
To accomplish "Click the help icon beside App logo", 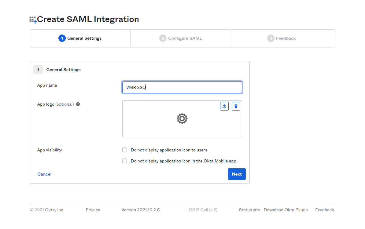I will 78,104.
